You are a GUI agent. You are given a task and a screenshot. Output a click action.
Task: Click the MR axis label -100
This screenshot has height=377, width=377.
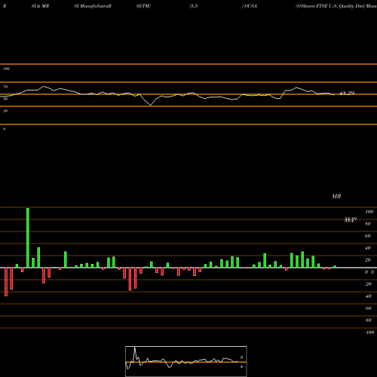[x=369, y=333]
